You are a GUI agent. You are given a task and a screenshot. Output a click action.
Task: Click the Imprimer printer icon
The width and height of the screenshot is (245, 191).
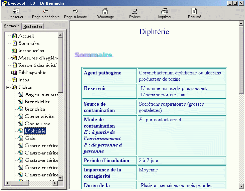tap(165, 11)
